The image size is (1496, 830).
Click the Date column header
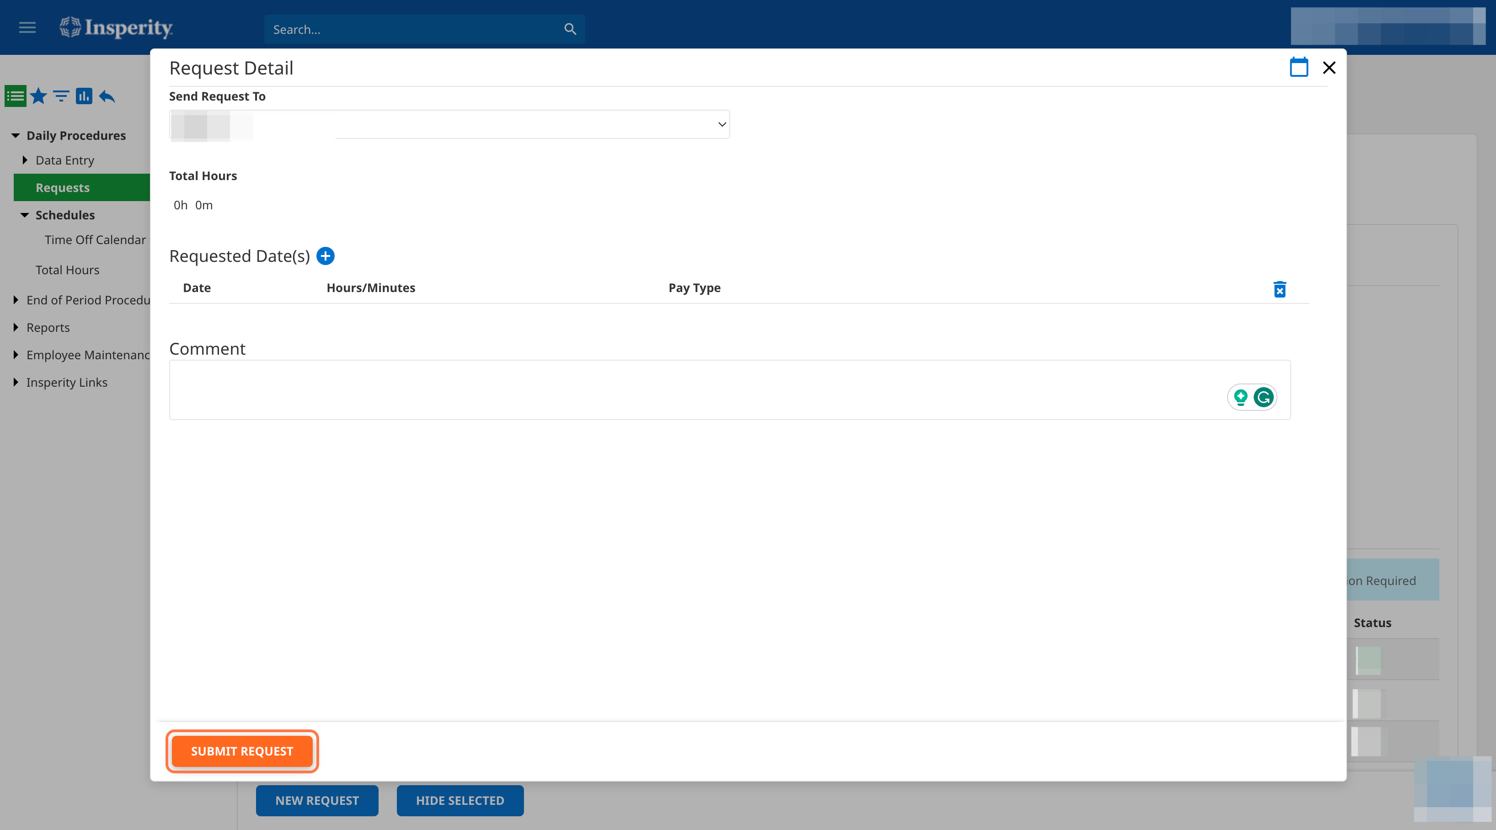197,288
